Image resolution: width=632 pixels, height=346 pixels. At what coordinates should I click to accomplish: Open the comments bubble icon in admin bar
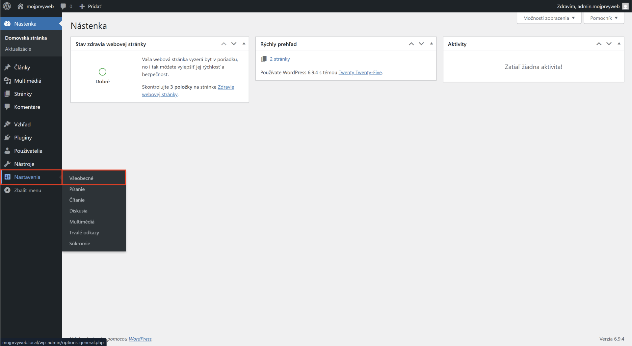[63, 6]
